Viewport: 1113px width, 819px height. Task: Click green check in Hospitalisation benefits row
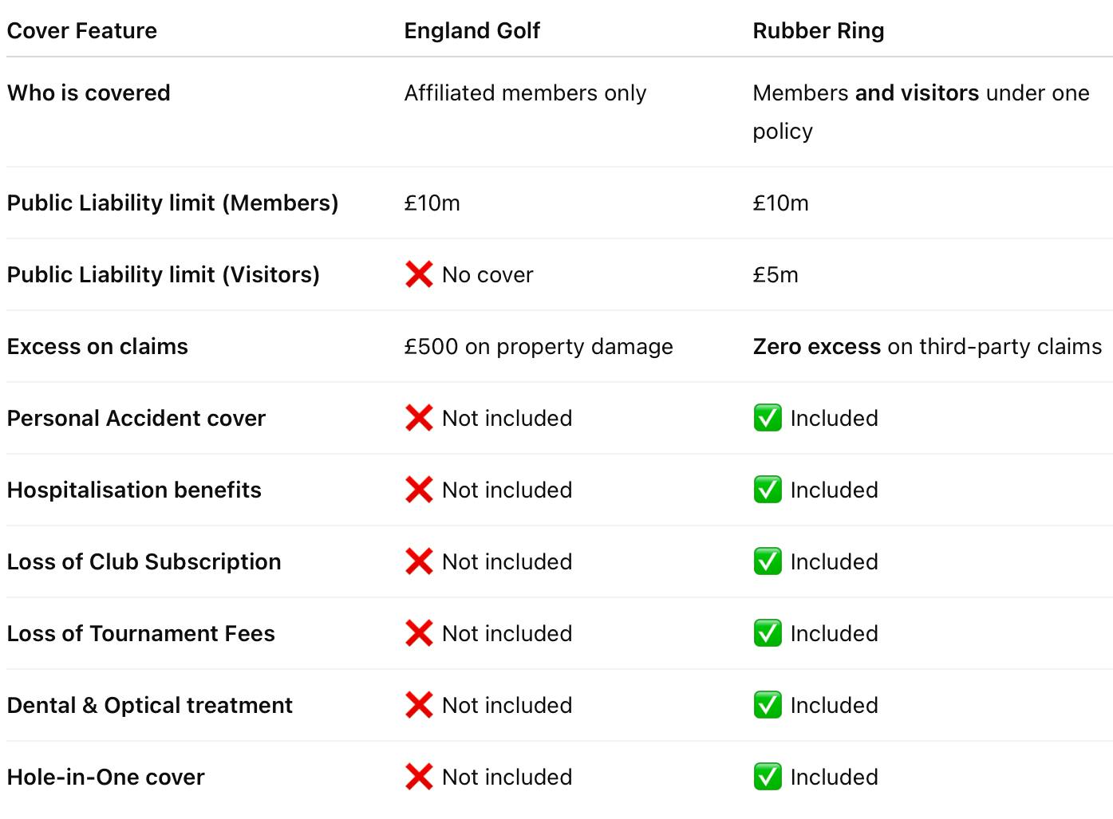[768, 490]
